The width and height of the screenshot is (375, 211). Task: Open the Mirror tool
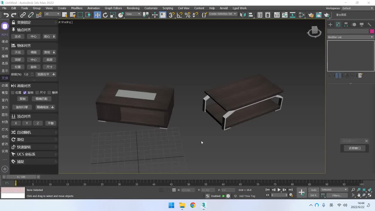pyautogui.click(x=242, y=15)
